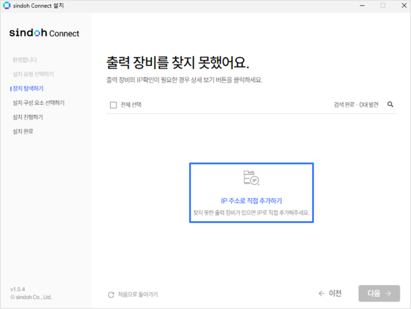Image resolution: width=411 pixels, height=309 pixels.
Task: Click the © sindoh Co., Ltd. text
Action: click(x=31, y=297)
